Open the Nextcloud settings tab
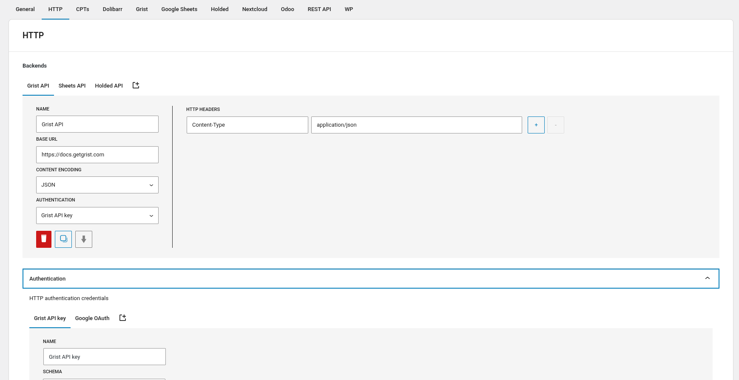The height and width of the screenshot is (380, 739). (x=255, y=9)
